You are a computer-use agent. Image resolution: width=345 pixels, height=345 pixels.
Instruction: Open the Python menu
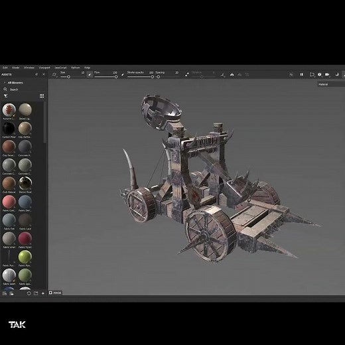(75, 68)
